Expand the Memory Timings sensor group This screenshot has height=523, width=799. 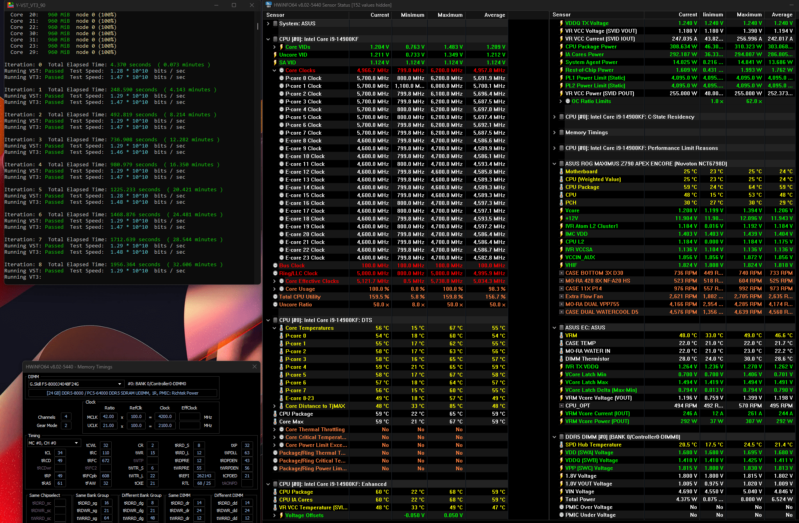click(x=554, y=132)
